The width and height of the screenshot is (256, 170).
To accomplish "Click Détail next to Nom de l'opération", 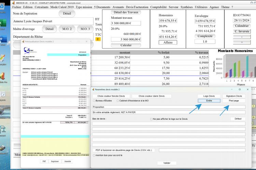I will click(67, 14).
